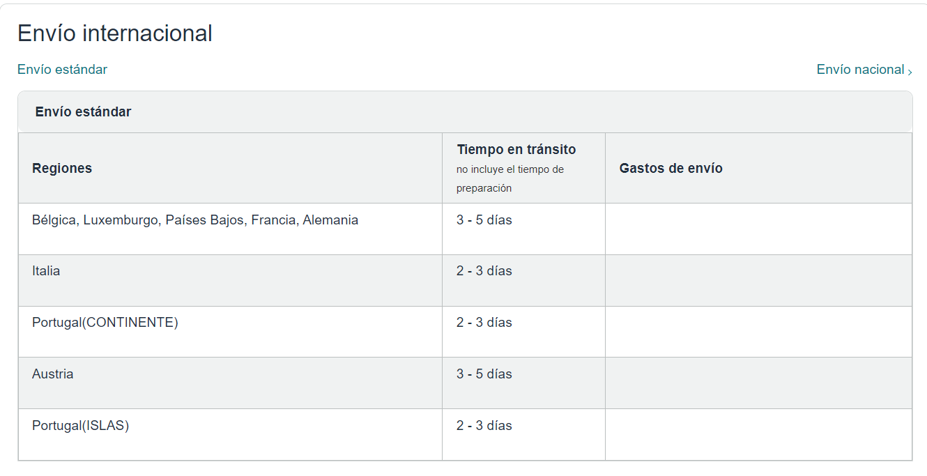Click the transit time for the Bélgica row
927x476 pixels.
click(484, 220)
